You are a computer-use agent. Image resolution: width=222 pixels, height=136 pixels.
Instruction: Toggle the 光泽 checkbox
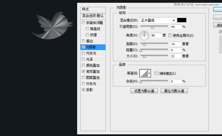(x=84, y=59)
